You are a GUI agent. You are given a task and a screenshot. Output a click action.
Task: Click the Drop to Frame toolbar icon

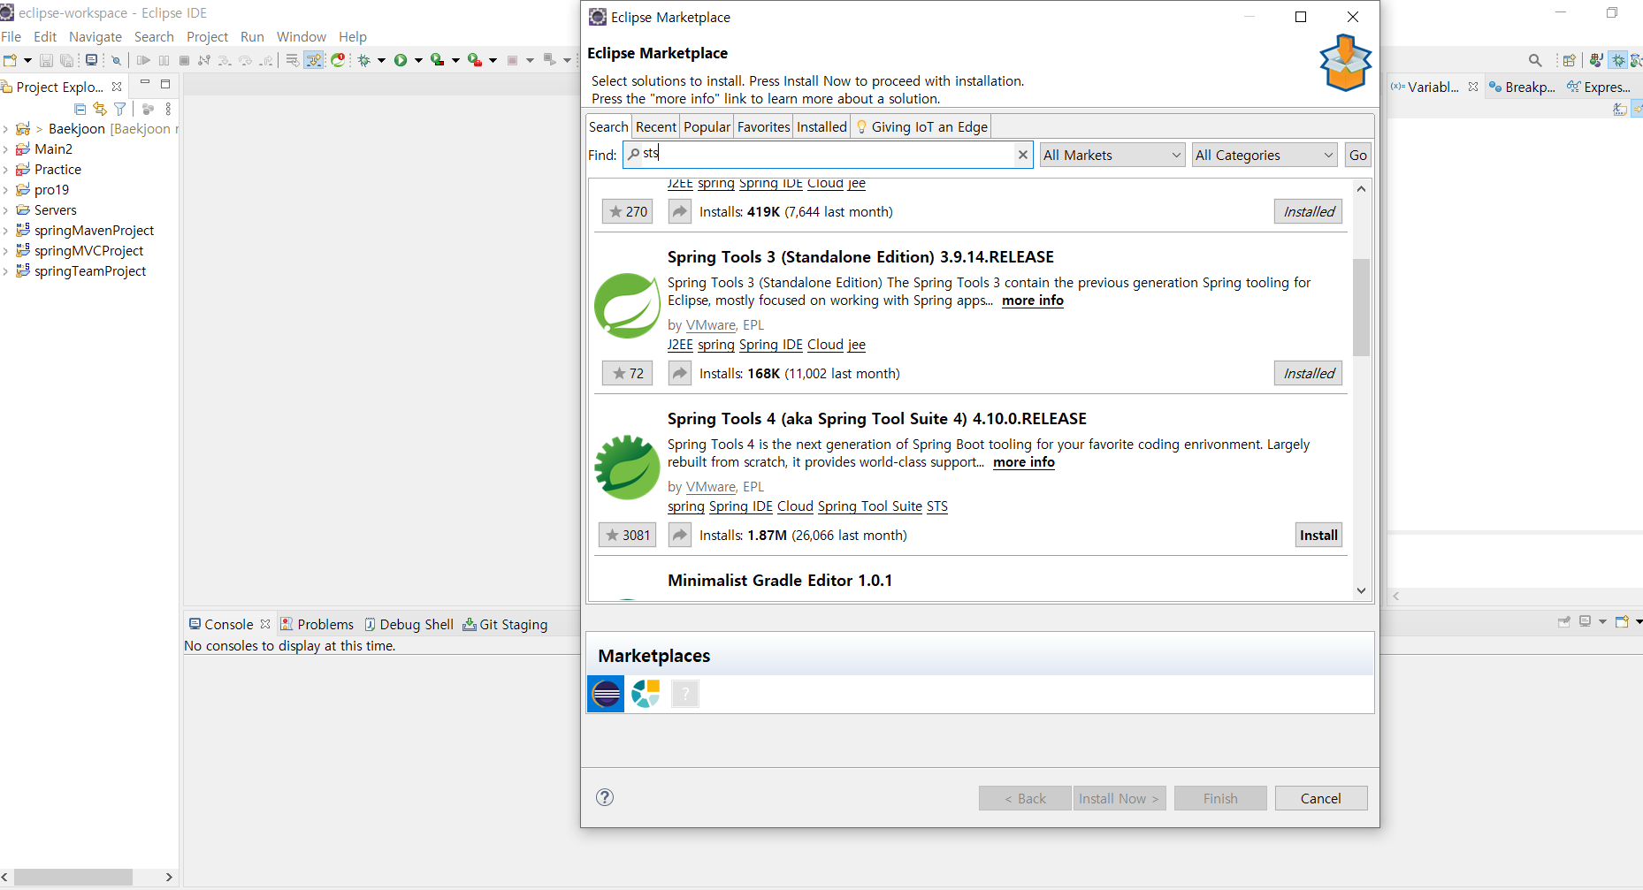pos(292,60)
